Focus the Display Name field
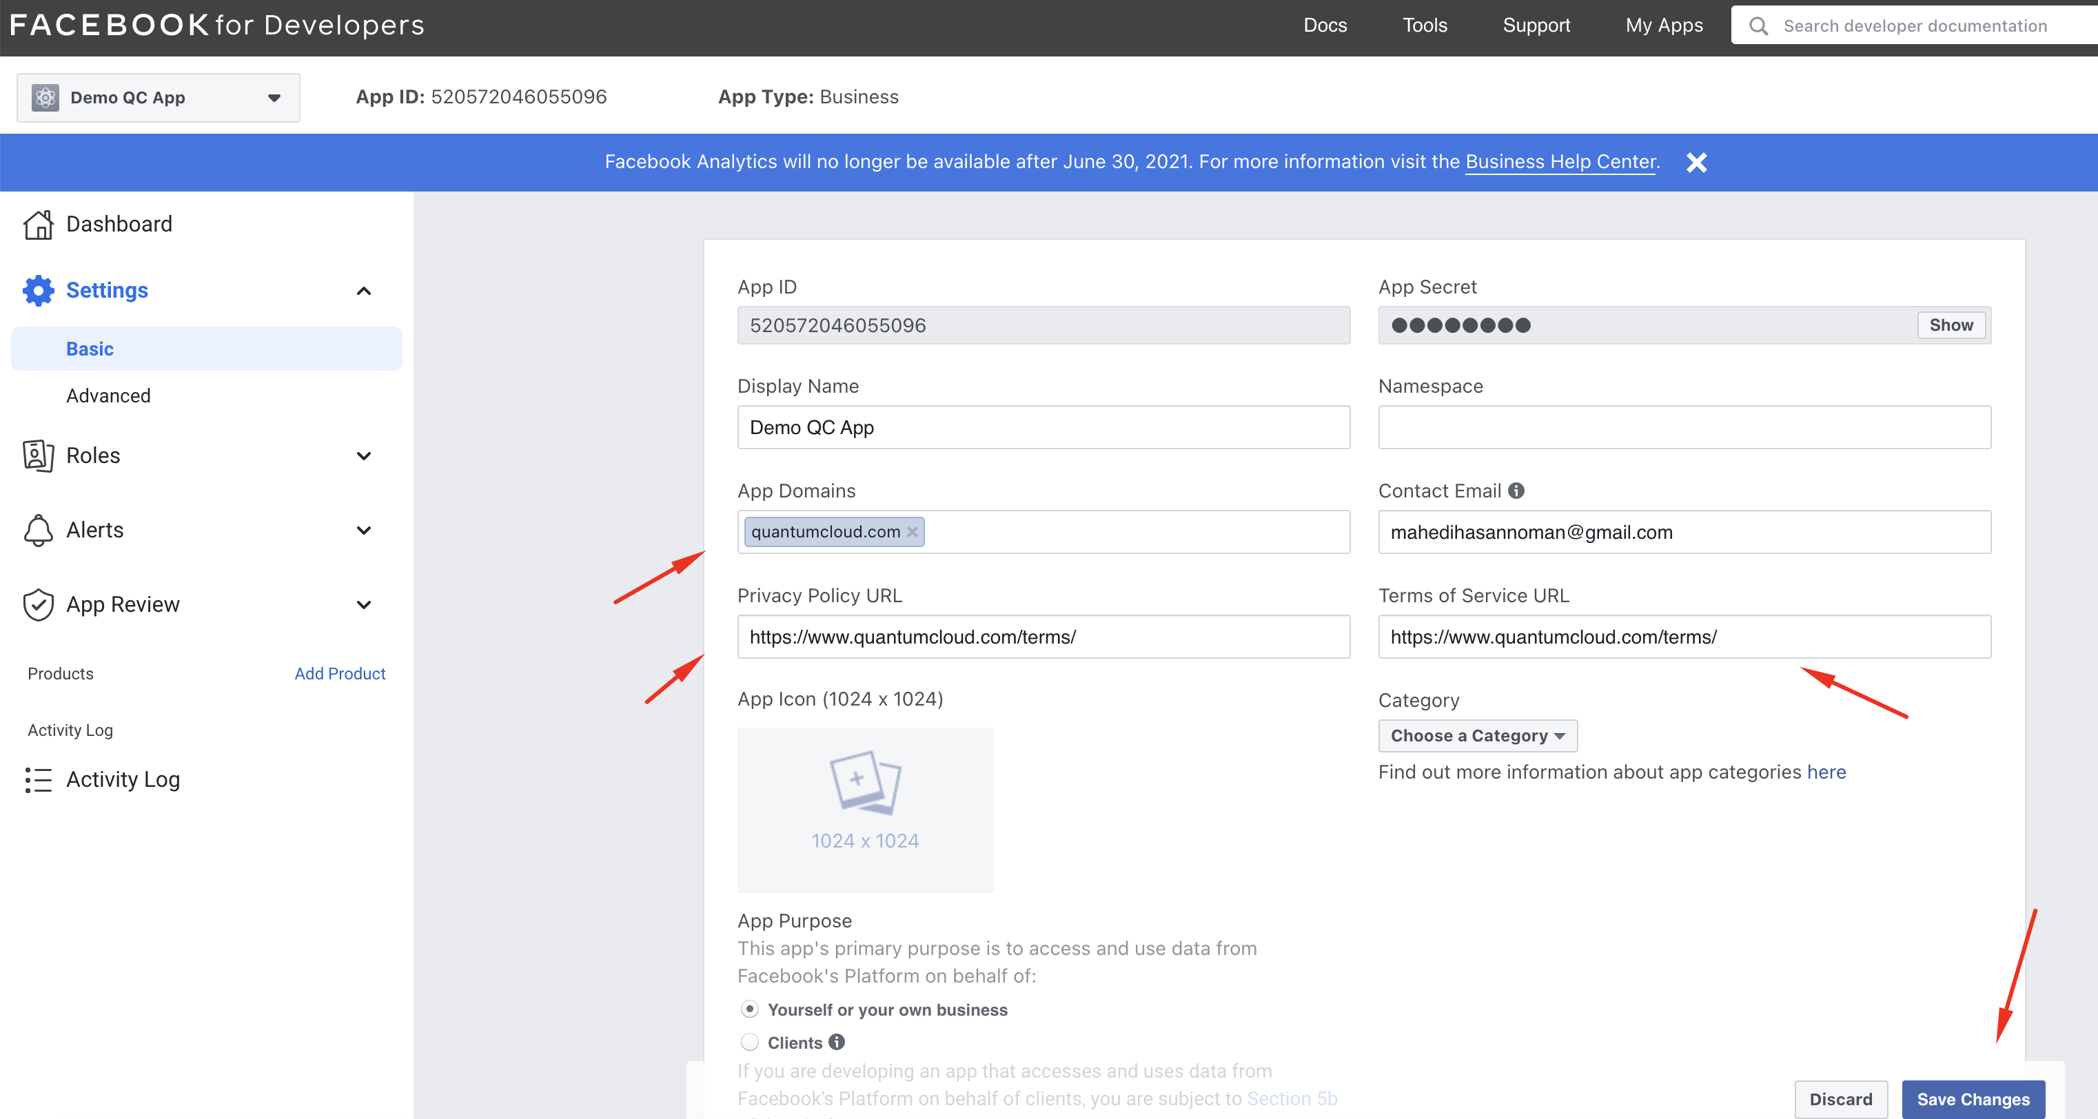The width and height of the screenshot is (2098, 1119). tap(1043, 428)
